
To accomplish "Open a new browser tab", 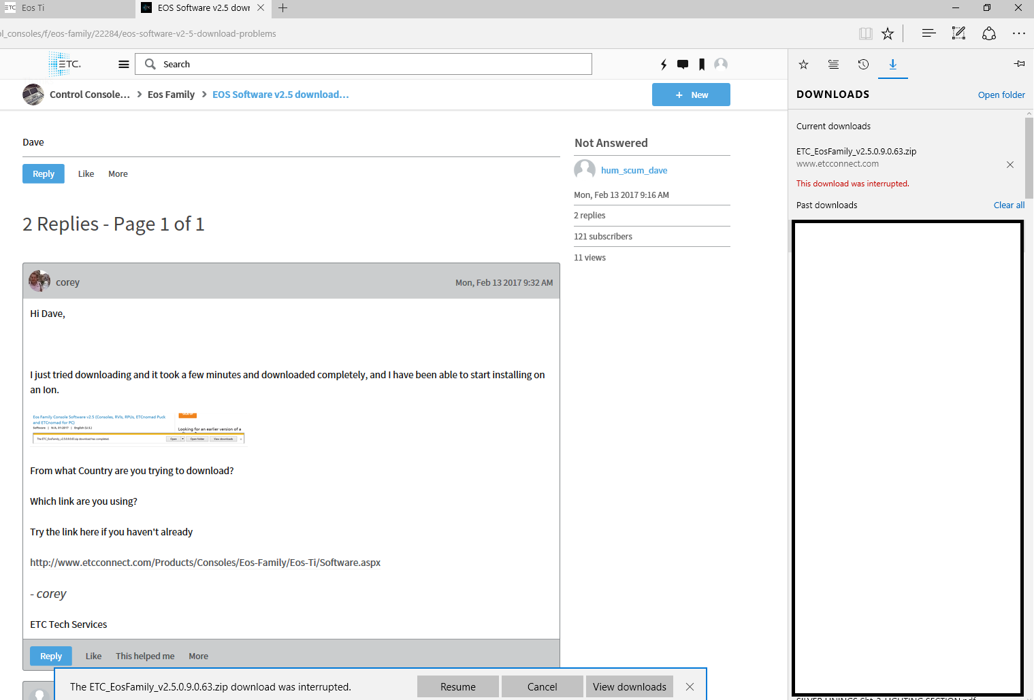I will [x=283, y=7].
